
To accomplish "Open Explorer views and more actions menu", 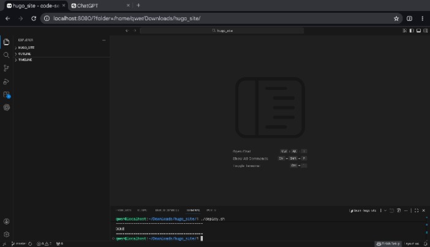I will pyautogui.click(x=104, y=40).
